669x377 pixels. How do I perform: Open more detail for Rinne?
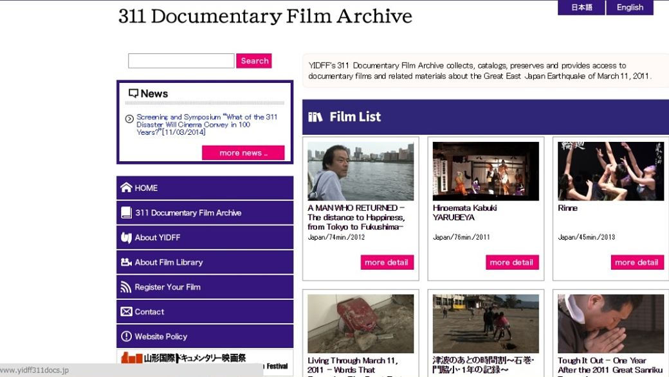point(637,263)
